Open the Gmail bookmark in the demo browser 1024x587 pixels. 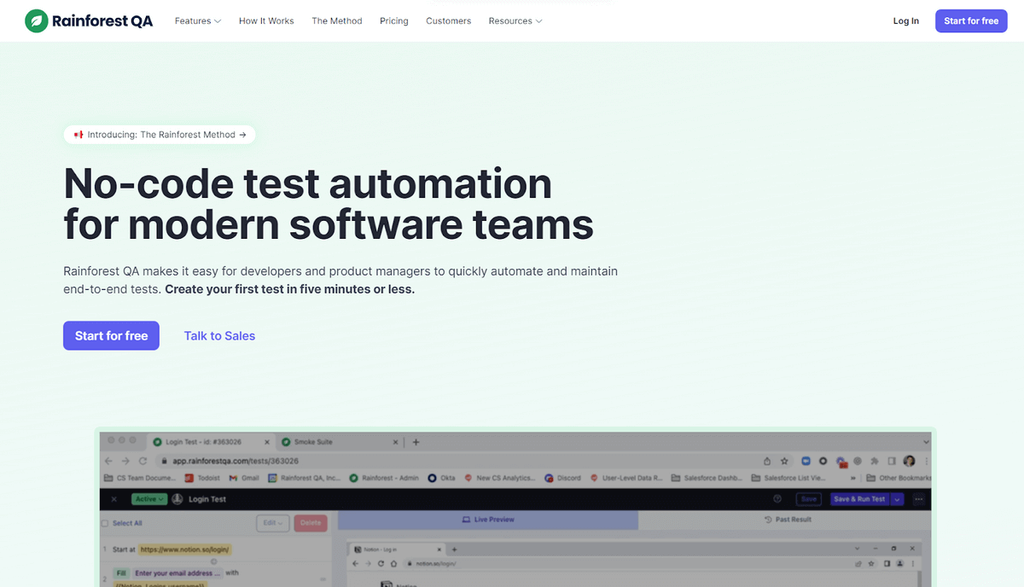pos(244,478)
